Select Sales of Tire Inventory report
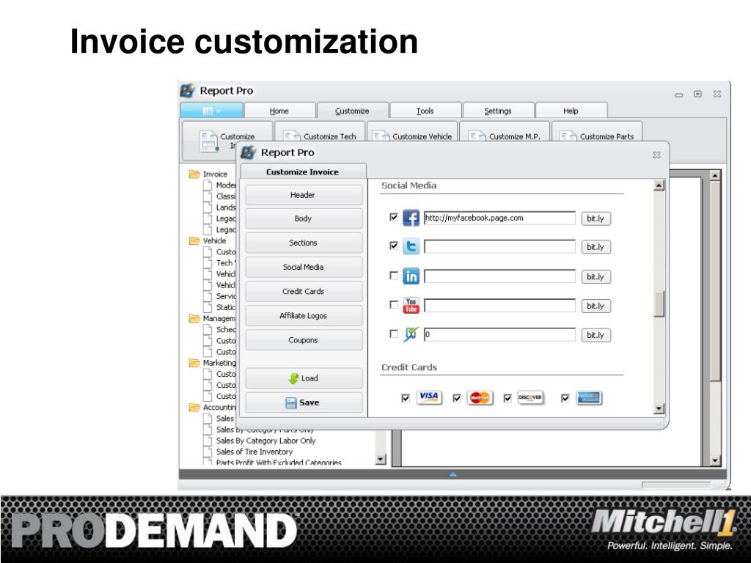The height and width of the screenshot is (563, 751). 254,452
